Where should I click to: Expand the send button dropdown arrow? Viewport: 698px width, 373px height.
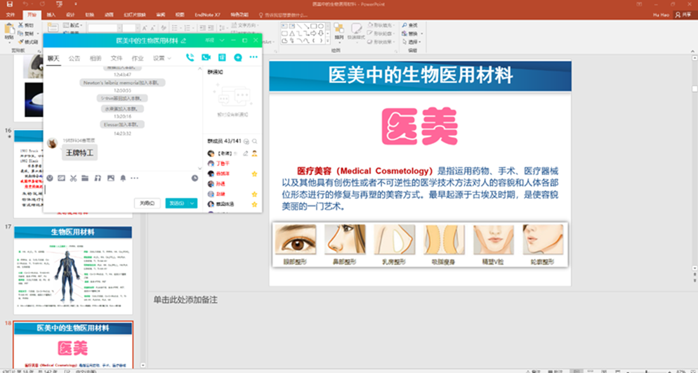click(x=193, y=203)
